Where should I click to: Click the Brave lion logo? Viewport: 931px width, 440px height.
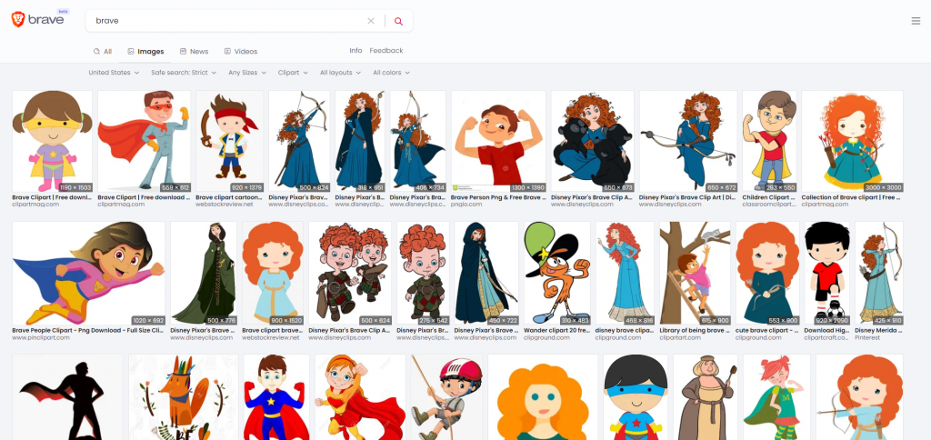tap(18, 20)
